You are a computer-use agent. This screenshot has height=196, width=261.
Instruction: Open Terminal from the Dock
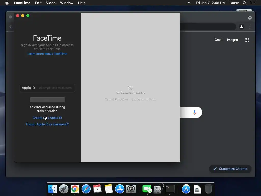(169, 189)
